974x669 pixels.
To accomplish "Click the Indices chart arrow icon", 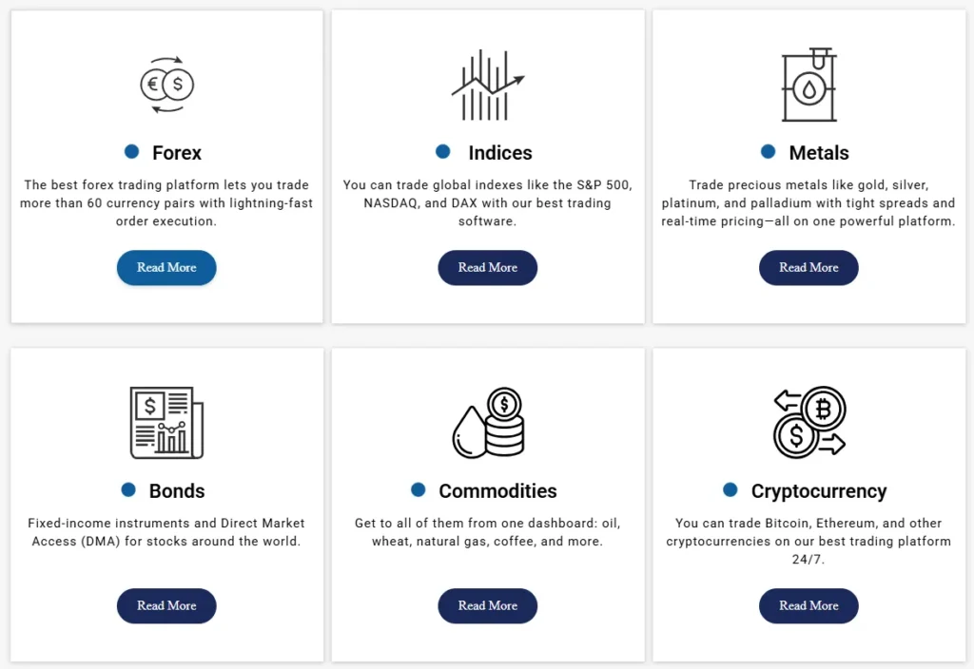I will (x=487, y=86).
